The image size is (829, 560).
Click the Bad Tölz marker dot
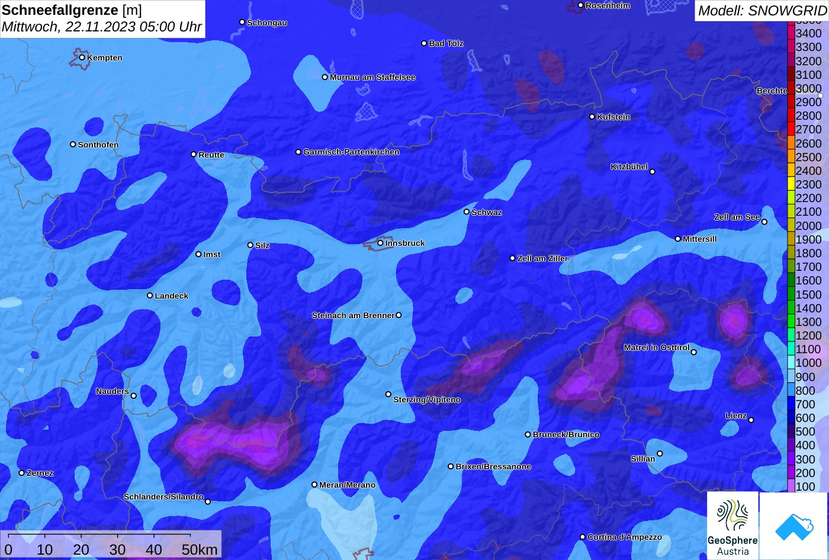[x=424, y=43]
